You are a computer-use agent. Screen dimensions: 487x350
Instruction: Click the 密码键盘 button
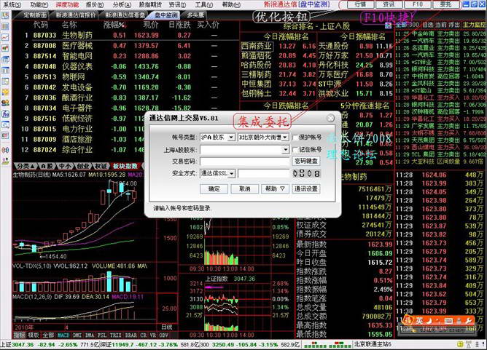pos(306,162)
